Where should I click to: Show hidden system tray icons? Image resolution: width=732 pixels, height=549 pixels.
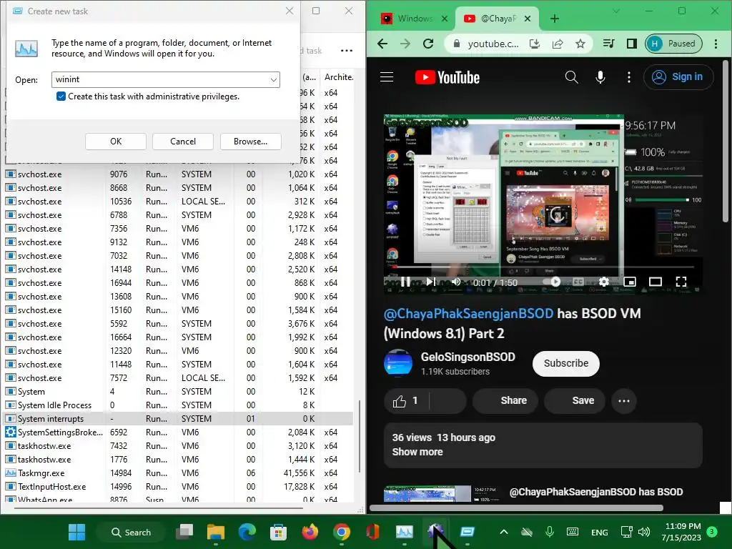pyautogui.click(x=504, y=532)
